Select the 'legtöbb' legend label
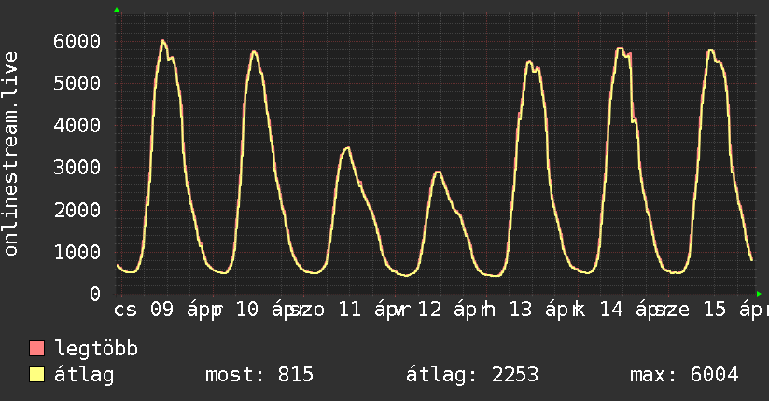This screenshot has height=401, width=769. pos(96,349)
